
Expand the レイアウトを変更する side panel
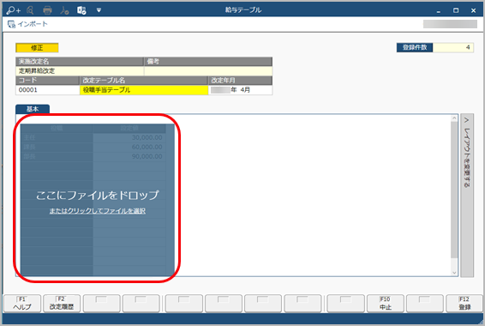click(467, 195)
